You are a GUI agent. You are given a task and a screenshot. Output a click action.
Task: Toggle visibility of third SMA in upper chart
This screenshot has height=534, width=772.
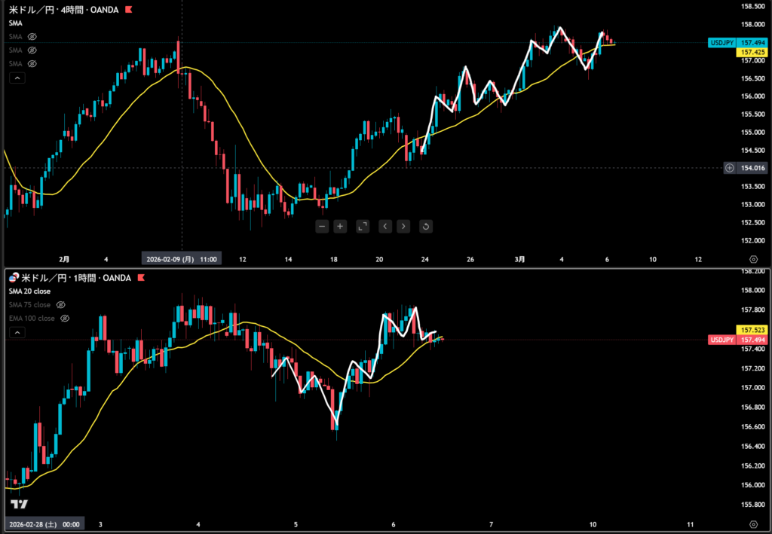pos(32,63)
